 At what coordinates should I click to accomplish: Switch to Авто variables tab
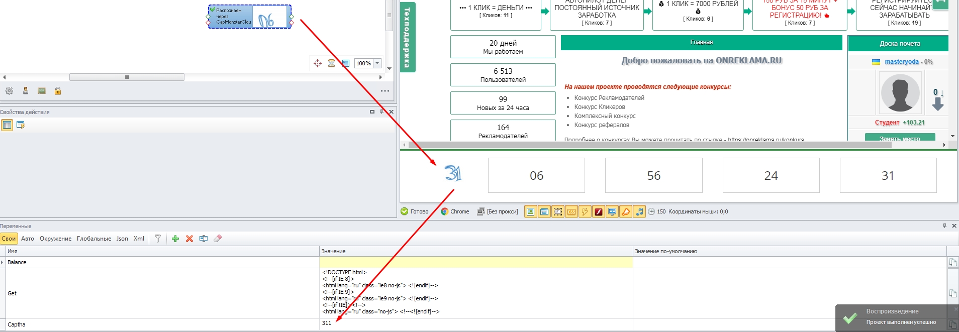tap(28, 239)
